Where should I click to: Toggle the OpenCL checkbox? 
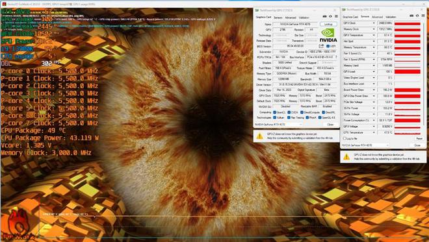(x=274, y=112)
